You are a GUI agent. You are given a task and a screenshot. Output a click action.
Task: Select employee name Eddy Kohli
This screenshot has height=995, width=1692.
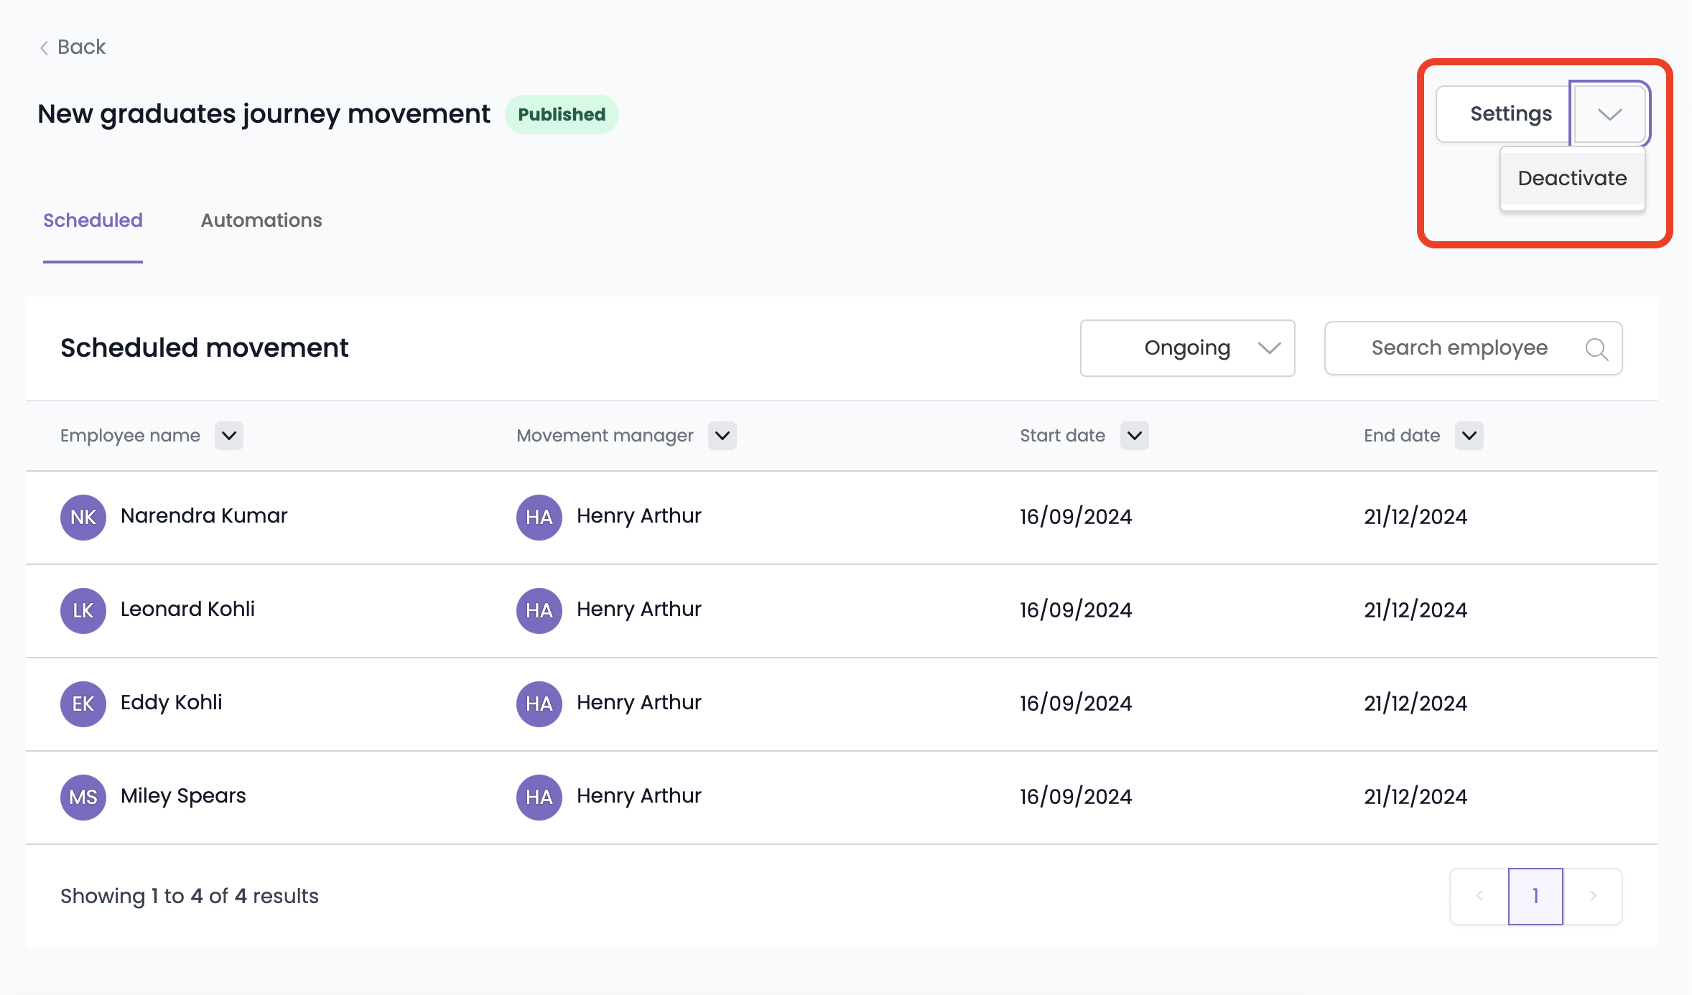(x=171, y=703)
